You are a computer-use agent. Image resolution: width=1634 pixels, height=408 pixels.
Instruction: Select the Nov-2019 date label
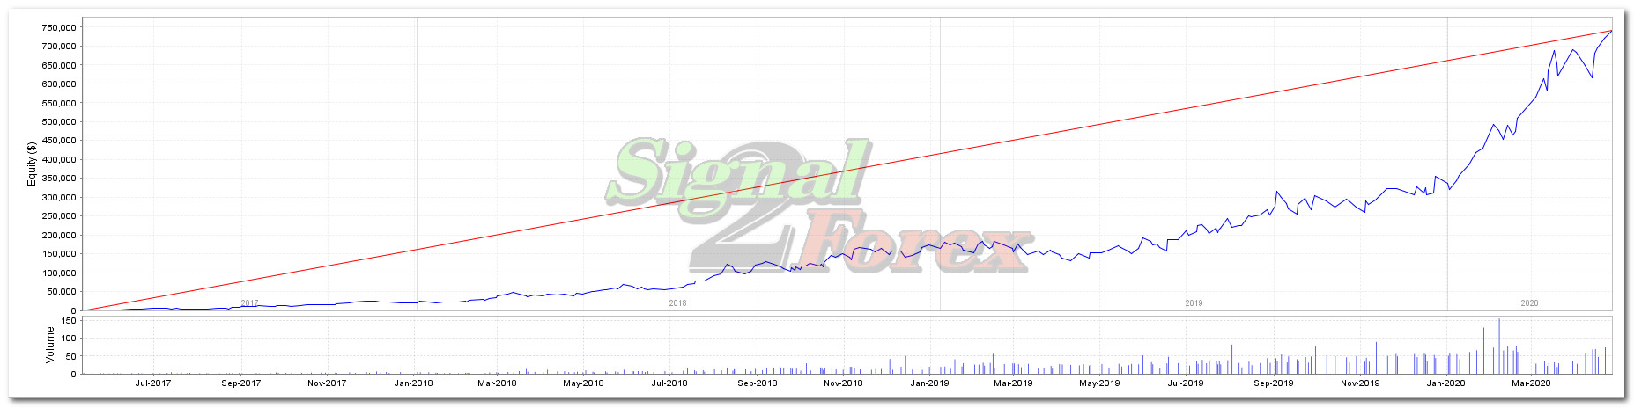click(x=1360, y=383)
